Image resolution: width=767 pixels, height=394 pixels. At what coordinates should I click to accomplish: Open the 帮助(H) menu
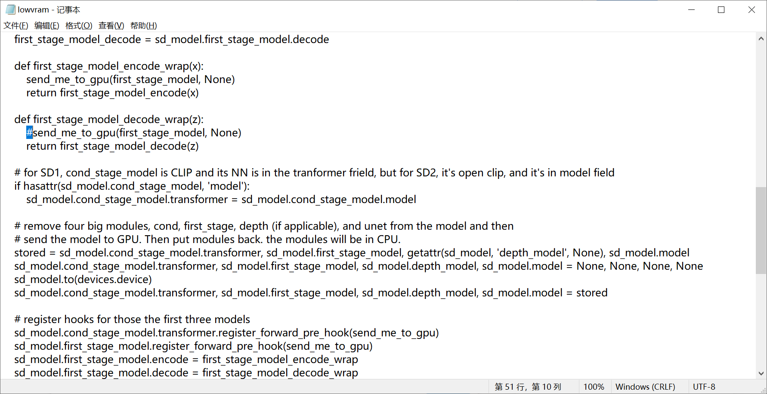pos(143,26)
